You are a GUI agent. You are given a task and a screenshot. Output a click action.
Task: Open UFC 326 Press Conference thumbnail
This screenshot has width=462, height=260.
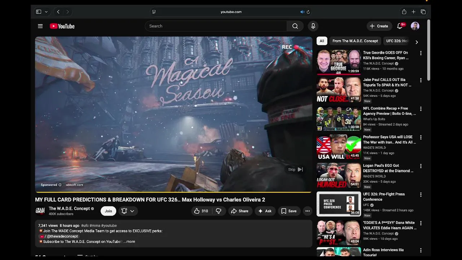339,204
